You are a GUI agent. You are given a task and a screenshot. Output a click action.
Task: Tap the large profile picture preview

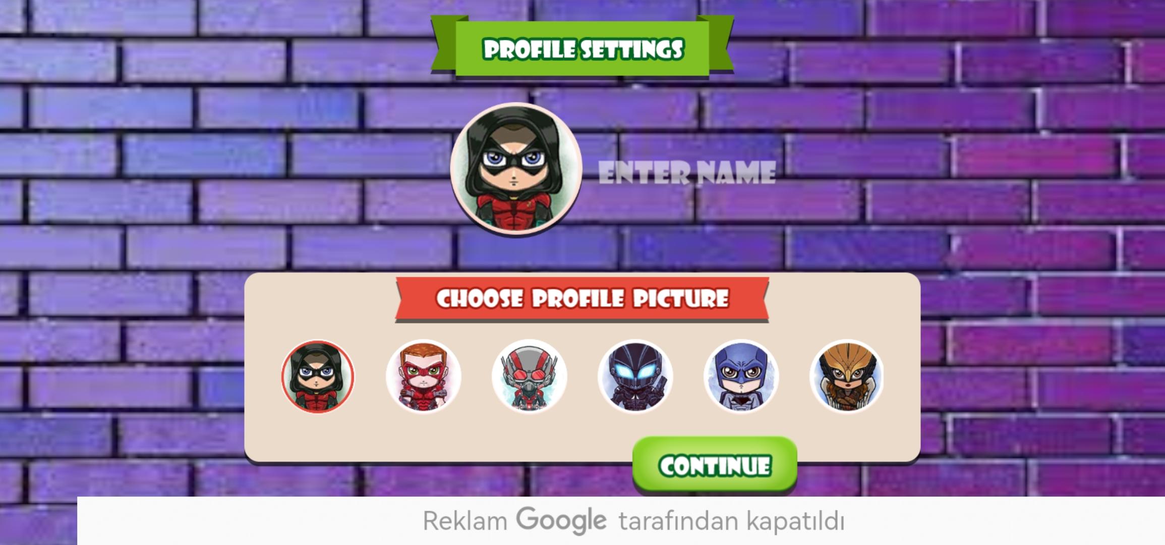[x=516, y=169]
